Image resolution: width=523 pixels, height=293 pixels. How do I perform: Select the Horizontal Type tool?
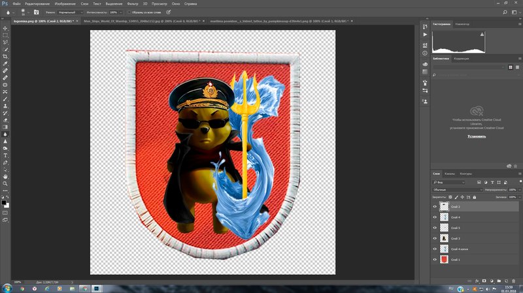point(5,155)
